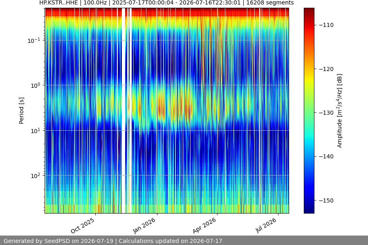Click the 10^2 period tick label

36,176
